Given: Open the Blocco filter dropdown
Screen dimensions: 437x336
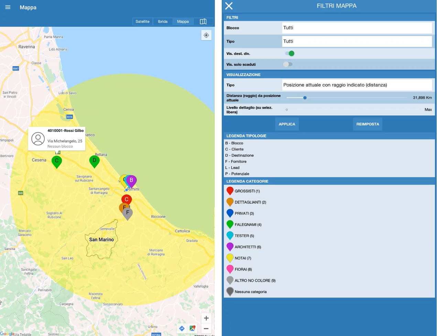Looking at the screenshot, I should [357, 28].
